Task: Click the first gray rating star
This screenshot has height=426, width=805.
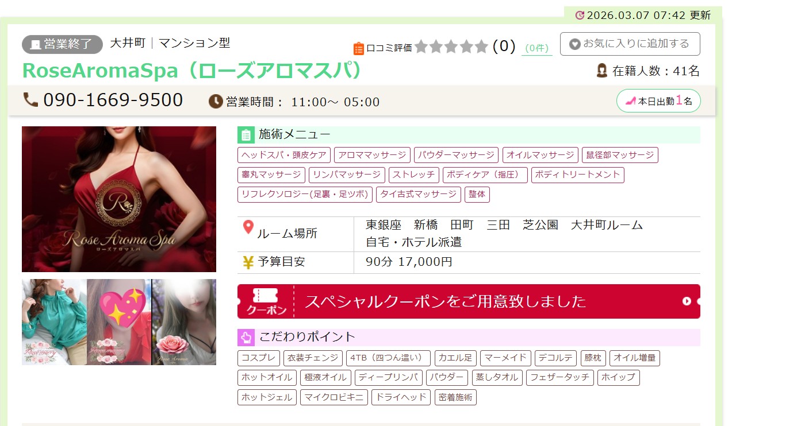Action: [x=421, y=47]
